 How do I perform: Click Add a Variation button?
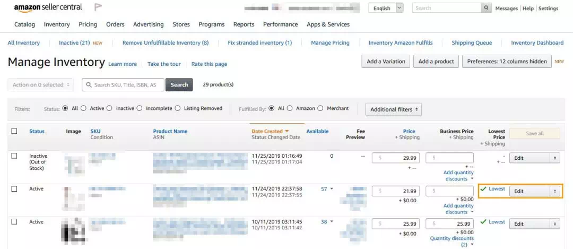tap(386, 62)
